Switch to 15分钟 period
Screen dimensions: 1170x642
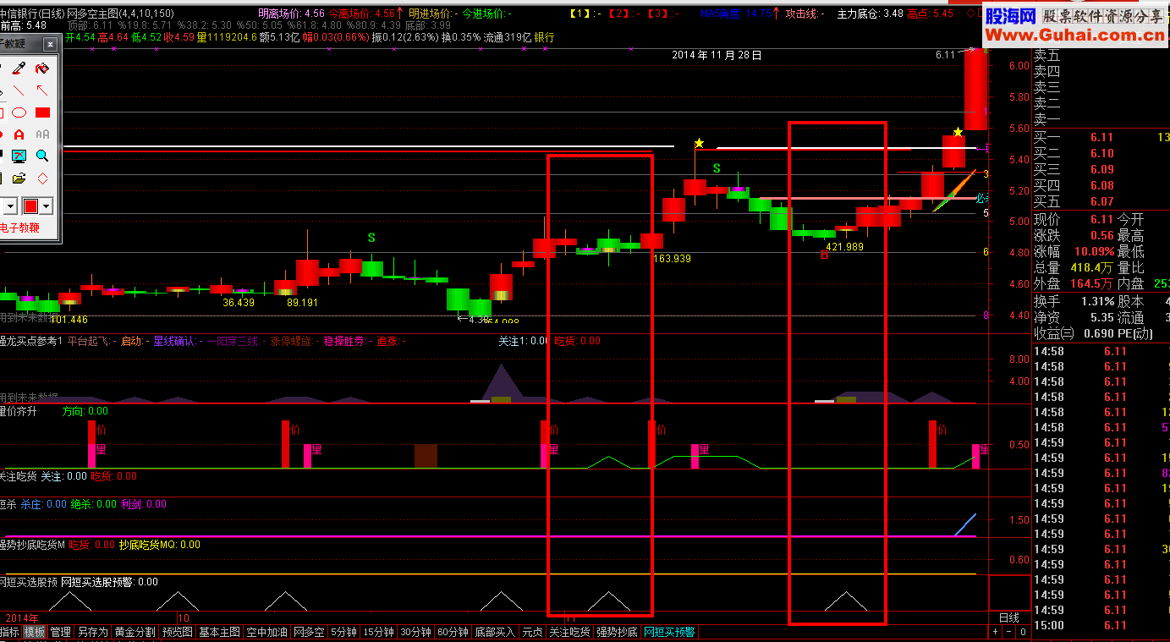tap(379, 632)
